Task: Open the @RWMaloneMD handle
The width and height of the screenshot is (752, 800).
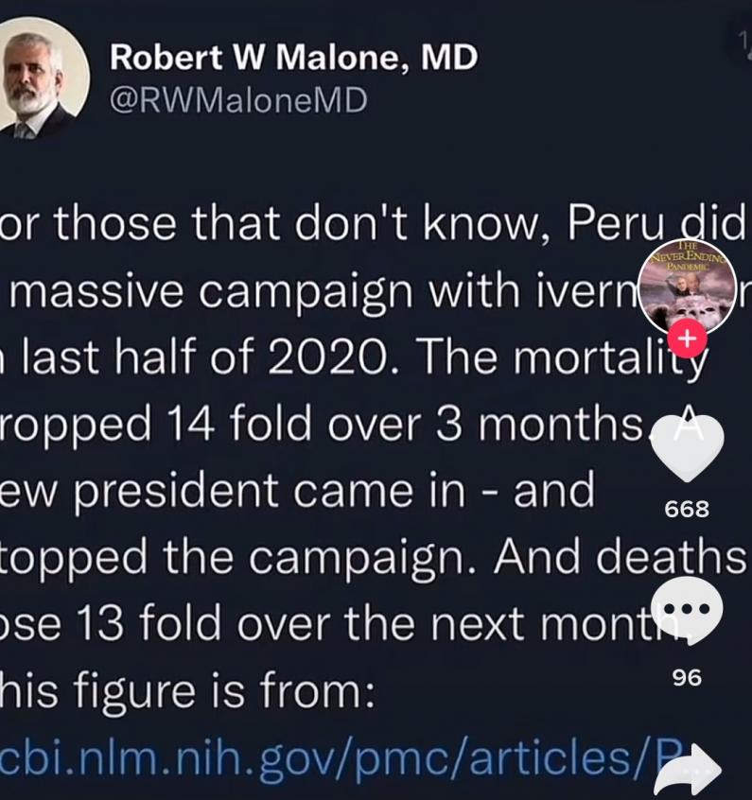Action: click(x=238, y=99)
